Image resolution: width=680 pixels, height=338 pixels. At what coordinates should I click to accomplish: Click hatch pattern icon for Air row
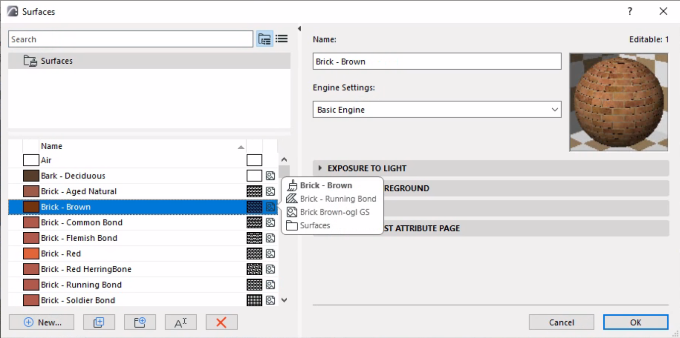254,160
